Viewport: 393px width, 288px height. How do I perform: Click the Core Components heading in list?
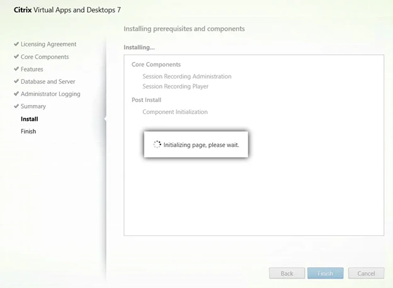pyautogui.click(x=156, y=65)
